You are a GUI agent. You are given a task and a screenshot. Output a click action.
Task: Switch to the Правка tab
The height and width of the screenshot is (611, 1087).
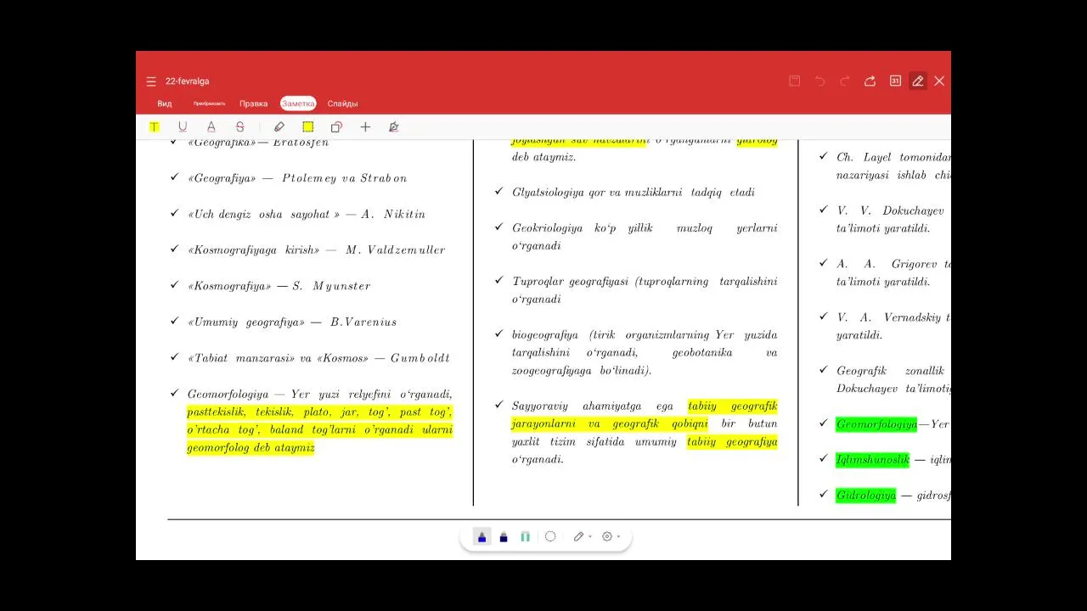click(254, 104)
